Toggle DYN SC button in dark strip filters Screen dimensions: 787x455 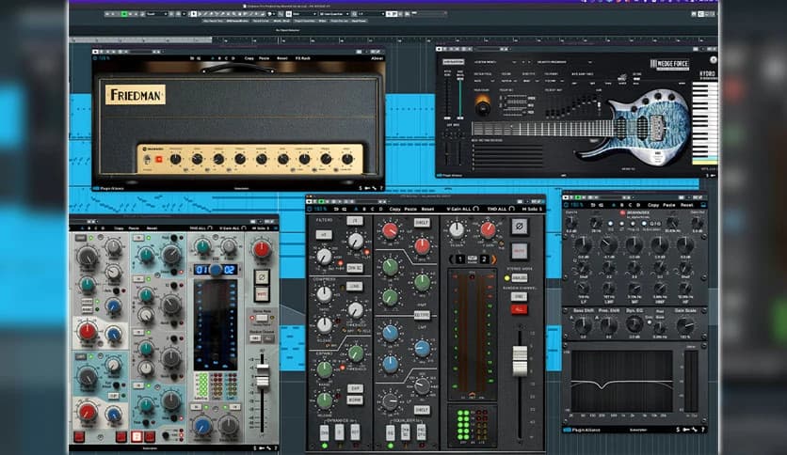[354, 268]
